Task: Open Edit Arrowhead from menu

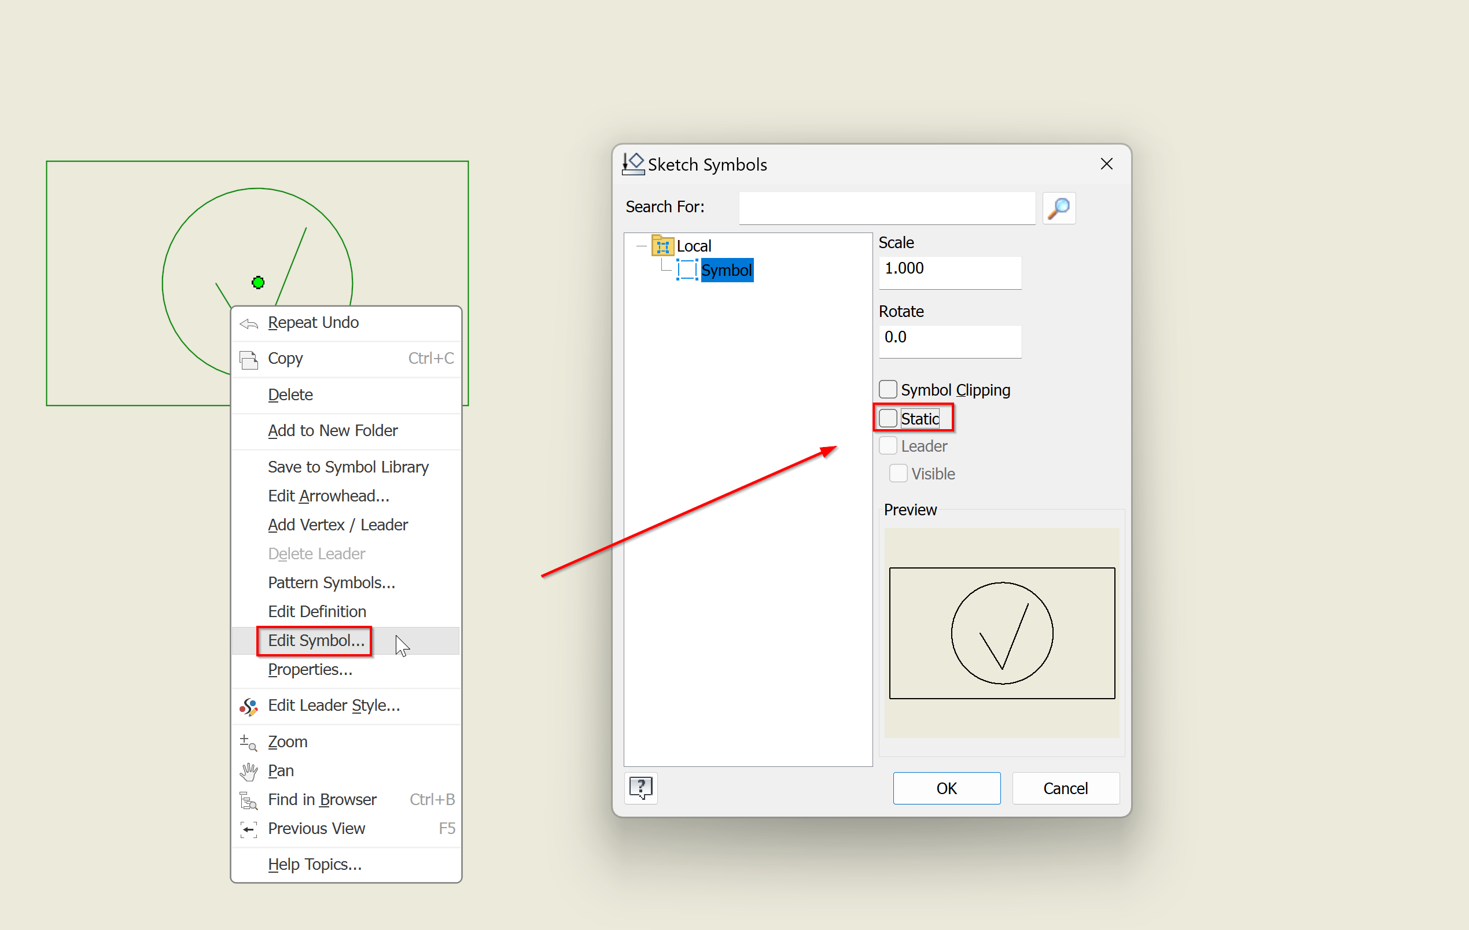Action: [346, 496]
